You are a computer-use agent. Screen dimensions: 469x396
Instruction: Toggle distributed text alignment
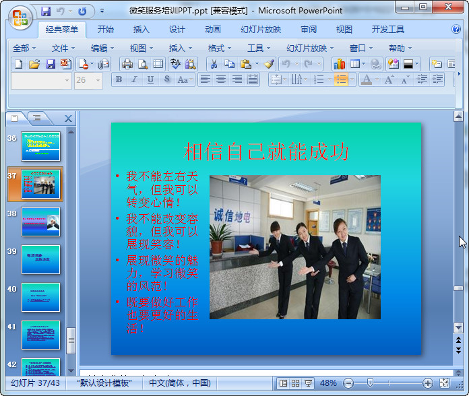253,79
